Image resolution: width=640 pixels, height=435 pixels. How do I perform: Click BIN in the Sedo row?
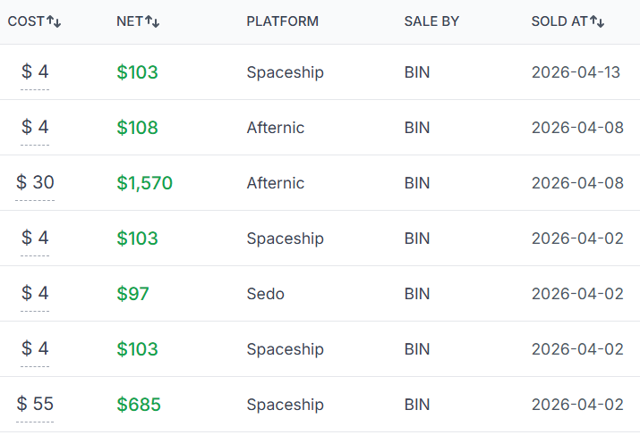pos(417,294)
